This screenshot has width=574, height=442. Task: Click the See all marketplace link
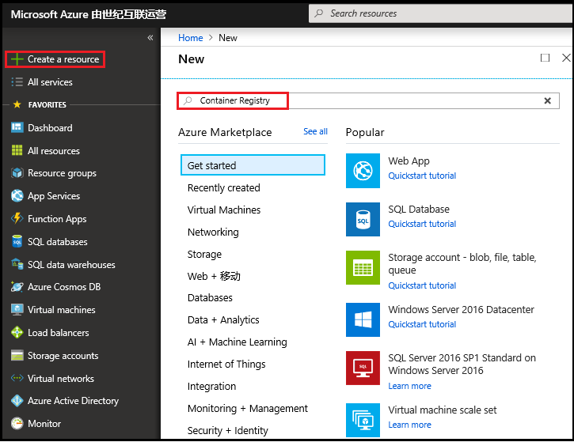coord(315,131)
